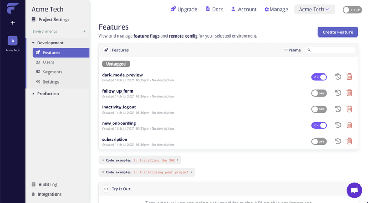
Task: Open the Acme Tech organisation dropdown
Action: tap(314, 10)
